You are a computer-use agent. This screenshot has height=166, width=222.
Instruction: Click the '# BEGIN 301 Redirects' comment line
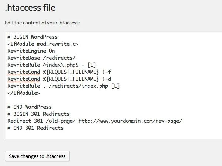click(38, 114)
